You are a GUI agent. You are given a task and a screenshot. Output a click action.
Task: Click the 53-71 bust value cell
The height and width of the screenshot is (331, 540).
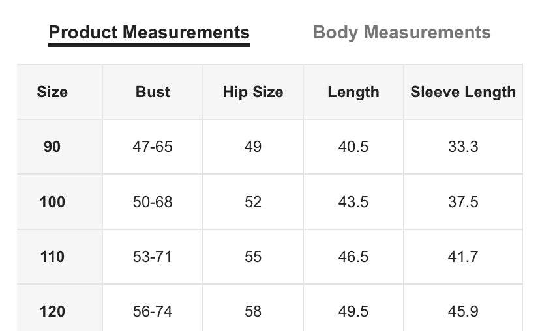(x=153, y=257)
